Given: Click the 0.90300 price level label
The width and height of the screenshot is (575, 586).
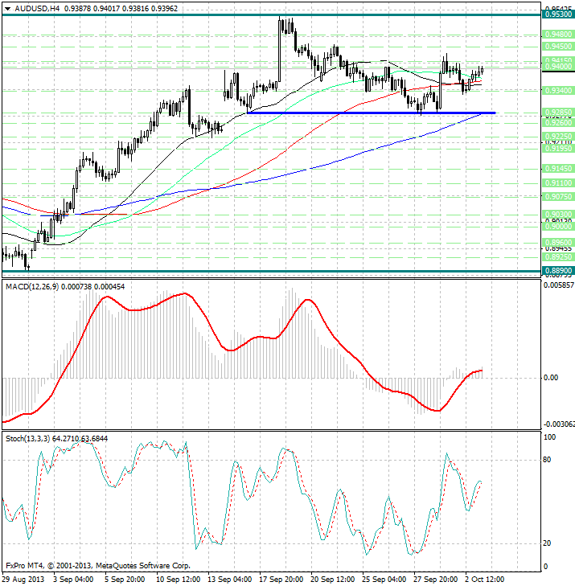Looking at the screenshot, I should [x=558, y=214].
